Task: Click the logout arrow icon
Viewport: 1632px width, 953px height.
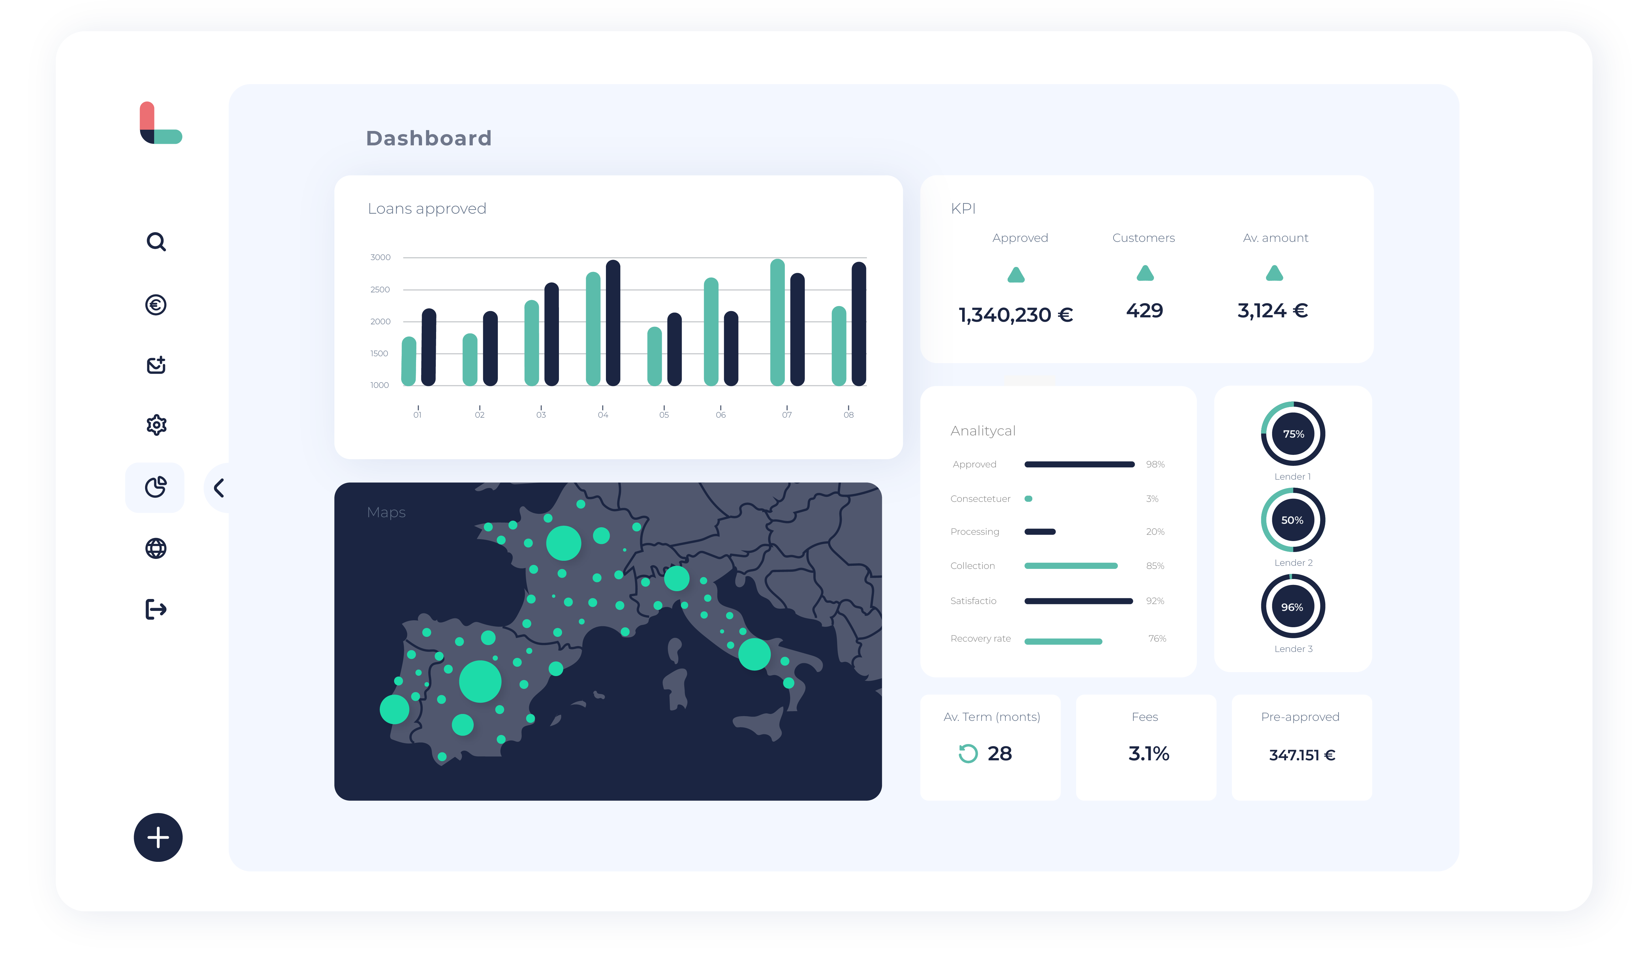Action: [x=156, y=609]
